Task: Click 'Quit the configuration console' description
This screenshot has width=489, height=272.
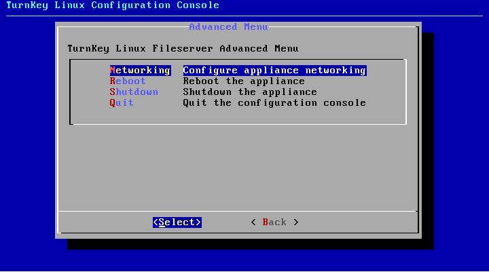Action: coord(274,103)
